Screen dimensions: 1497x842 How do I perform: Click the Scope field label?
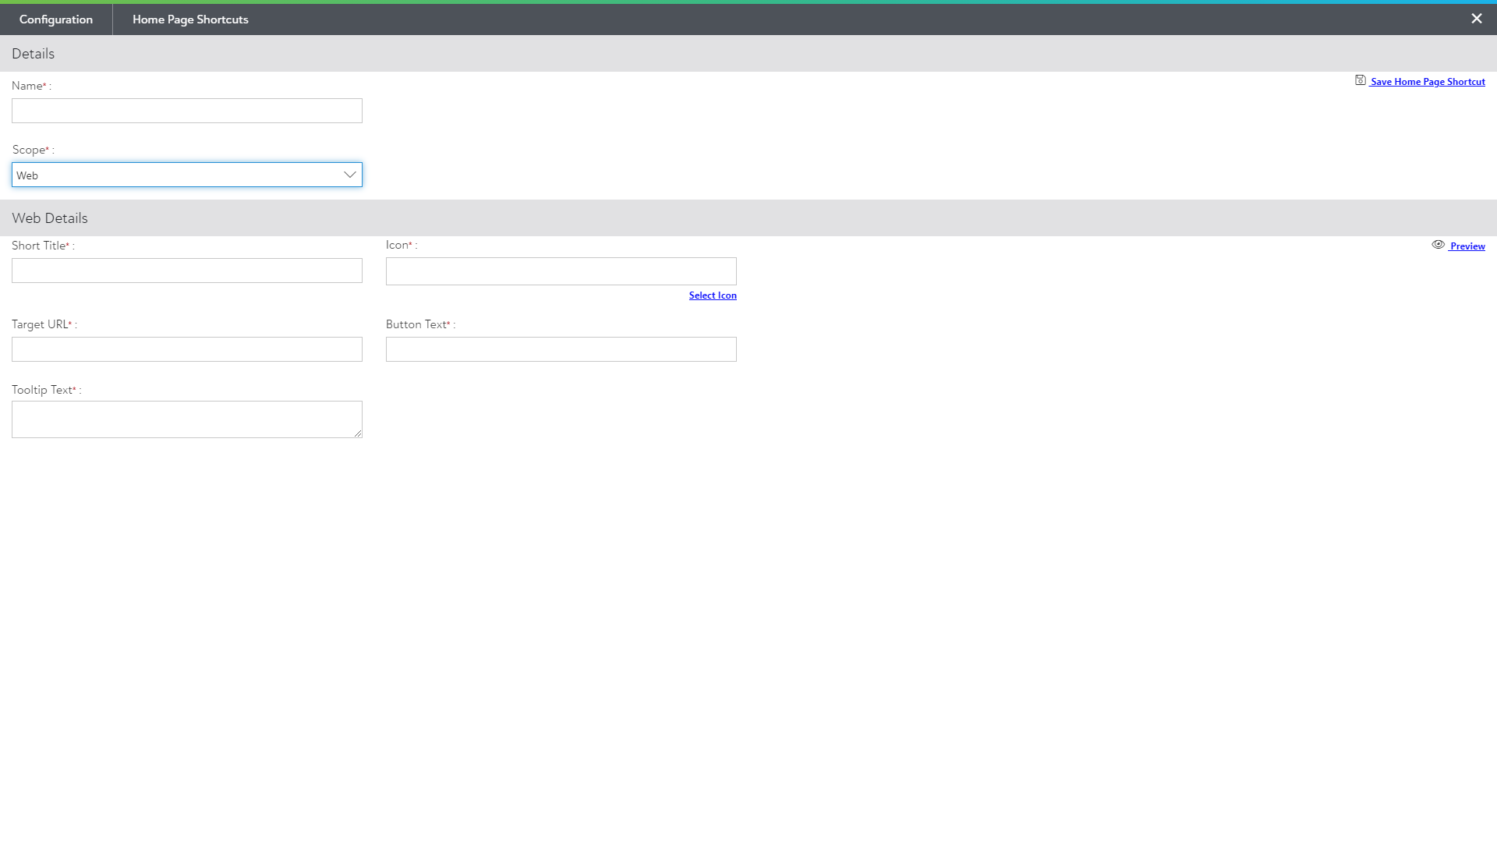(x=29, y=150)
